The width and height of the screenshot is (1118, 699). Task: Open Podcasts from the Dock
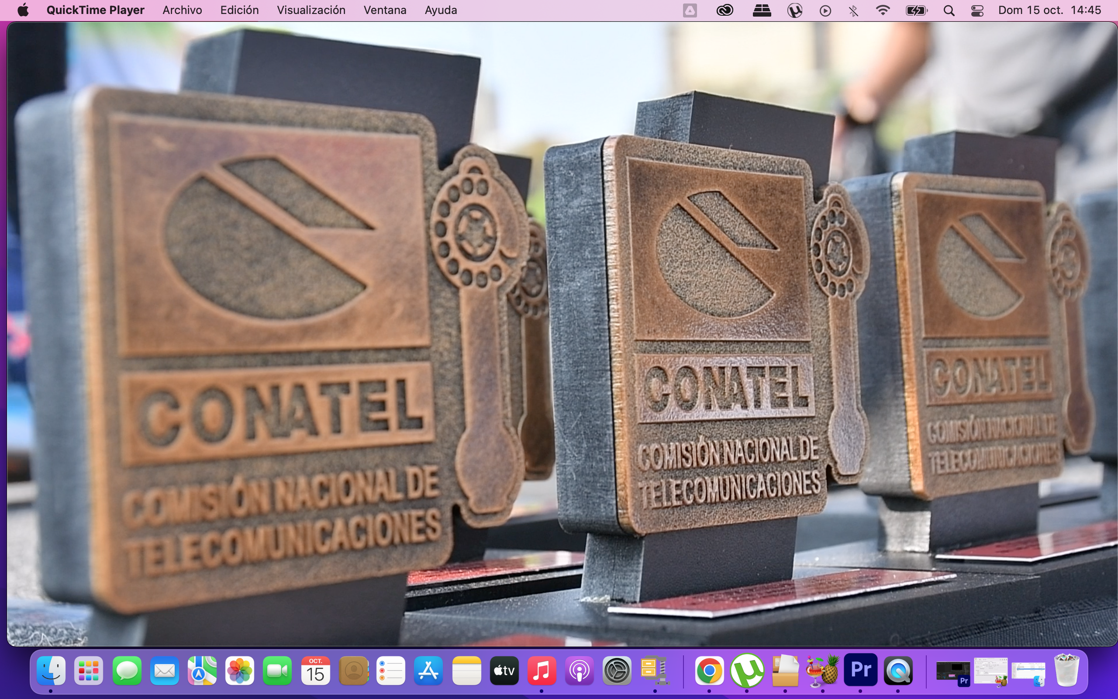point(580,670)
